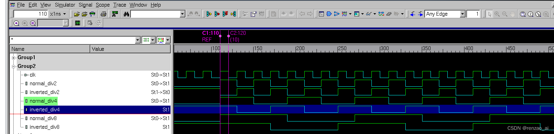Click the search next edge arrow icon
This screenshot has width=554, height=134.
pos(420,14)
